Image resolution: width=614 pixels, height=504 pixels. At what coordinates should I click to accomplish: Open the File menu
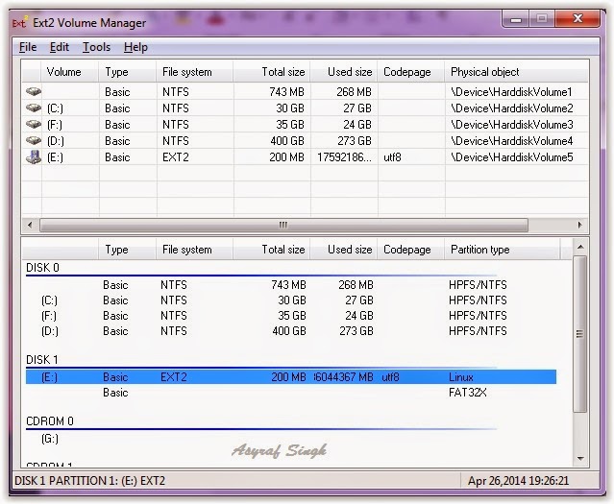coord(28,47)
